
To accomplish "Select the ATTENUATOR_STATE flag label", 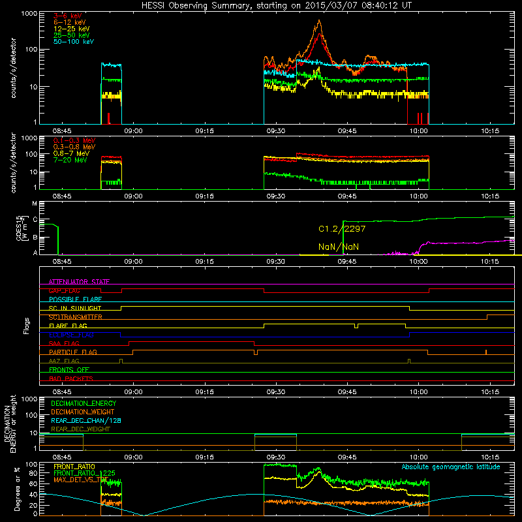I will coord(79,282).
